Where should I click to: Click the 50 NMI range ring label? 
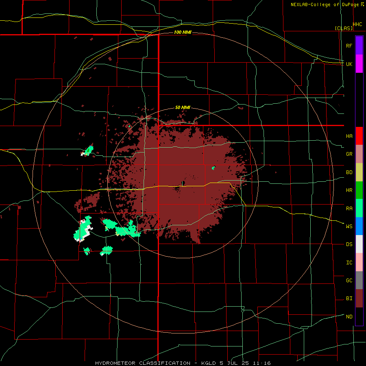click(x=183, y=108)
